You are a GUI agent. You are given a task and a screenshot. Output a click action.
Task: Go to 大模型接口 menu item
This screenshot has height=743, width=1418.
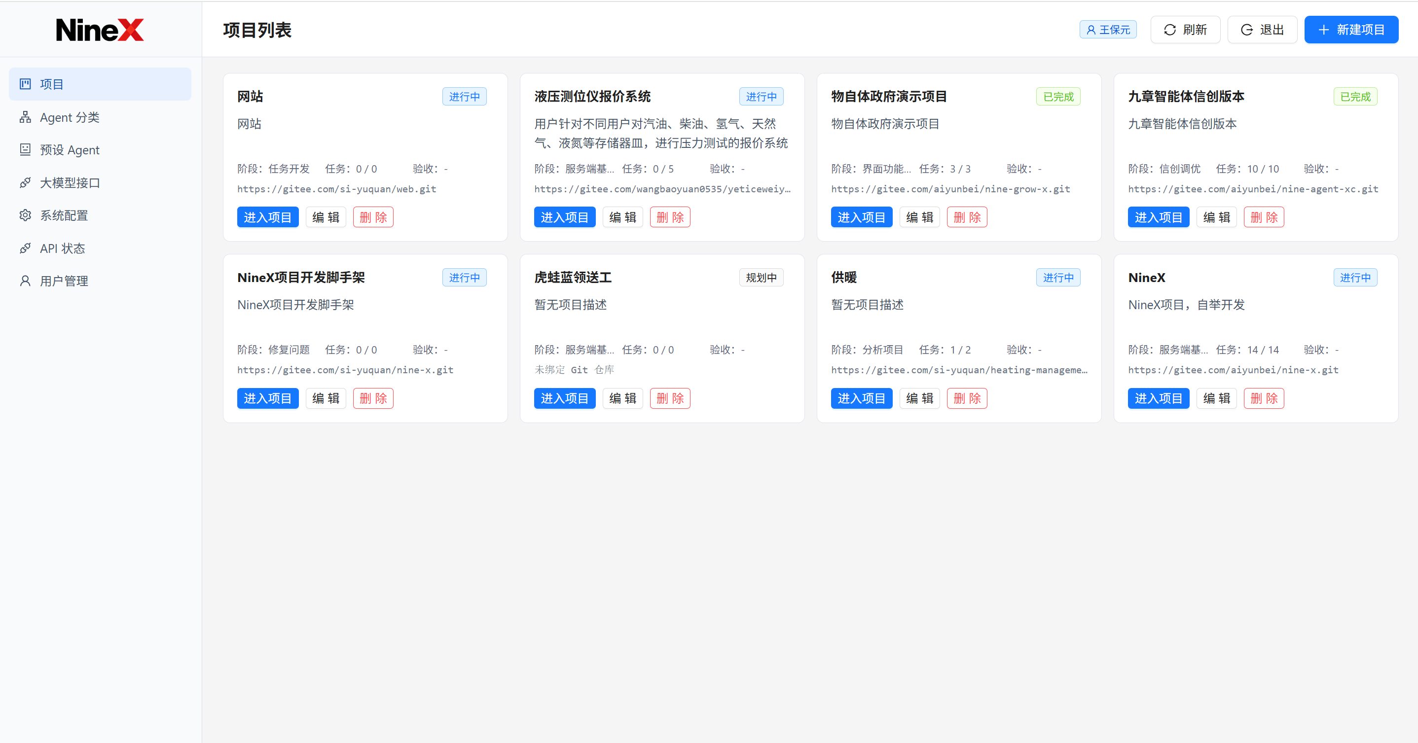tap(100, 183)
